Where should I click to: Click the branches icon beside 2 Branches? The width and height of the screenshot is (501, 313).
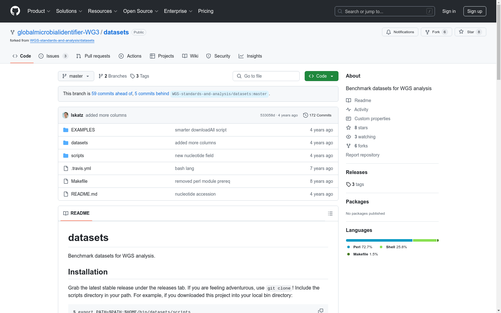101,76
